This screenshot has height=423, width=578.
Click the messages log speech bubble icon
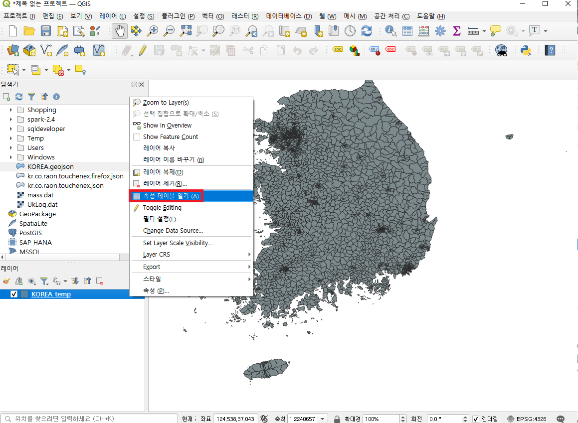(561, 419)
